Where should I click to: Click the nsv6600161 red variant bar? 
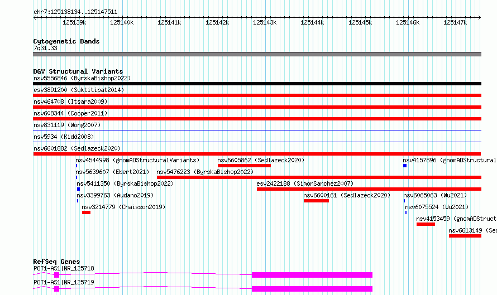(316, 201)
